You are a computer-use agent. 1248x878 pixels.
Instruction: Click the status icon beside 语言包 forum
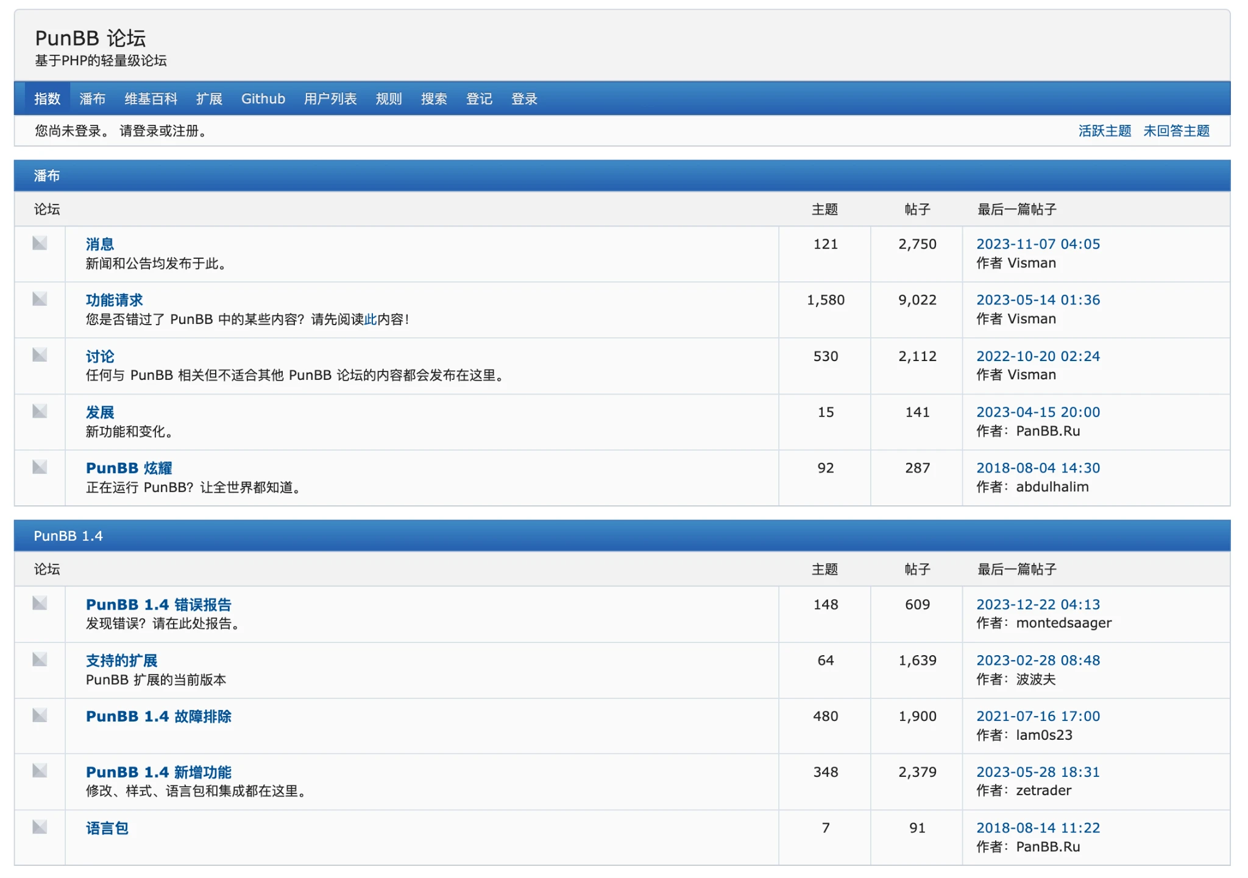click(40, 827)
